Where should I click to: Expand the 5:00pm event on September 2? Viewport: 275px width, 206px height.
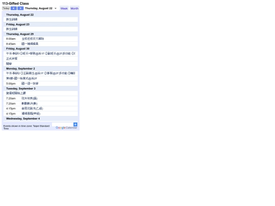[x=41, y=83]
